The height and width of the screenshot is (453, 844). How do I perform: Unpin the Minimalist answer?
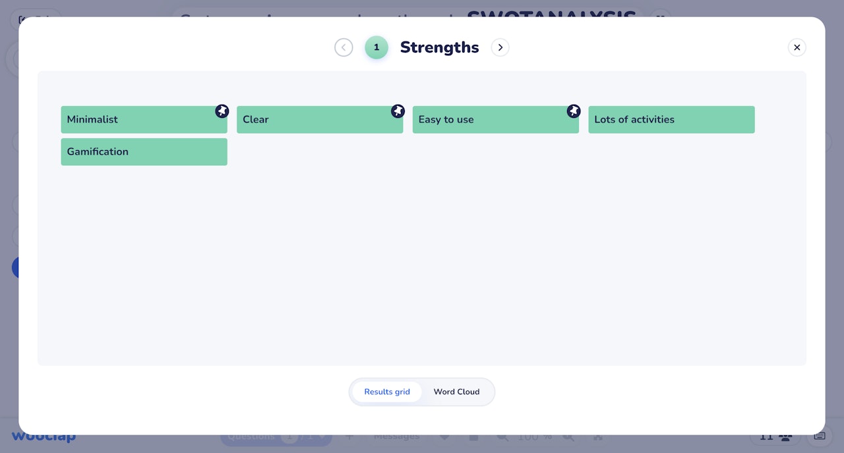click(x=222, y=111)
